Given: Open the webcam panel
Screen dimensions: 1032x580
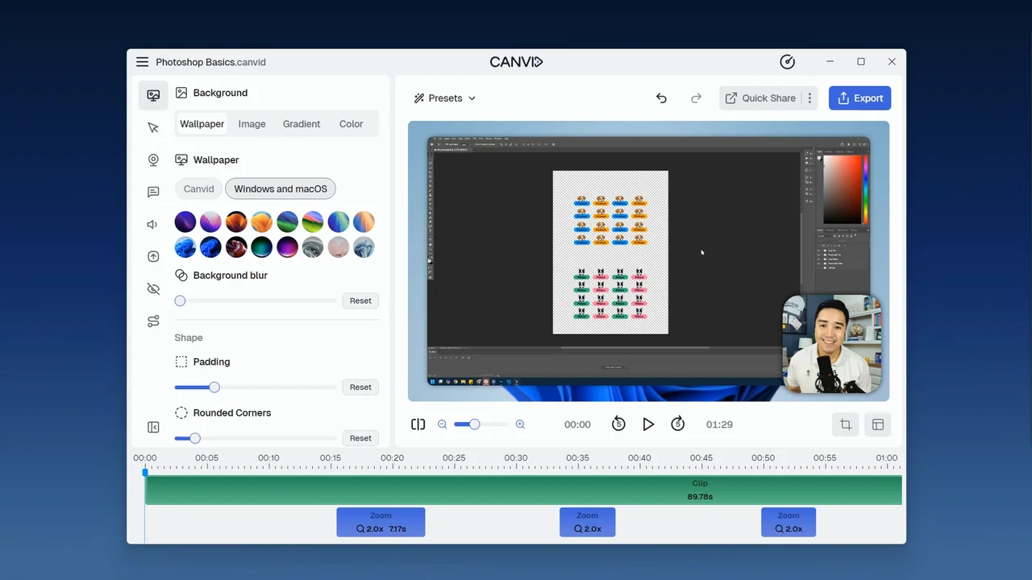Looking at the screenshot, I should [153, 159].
